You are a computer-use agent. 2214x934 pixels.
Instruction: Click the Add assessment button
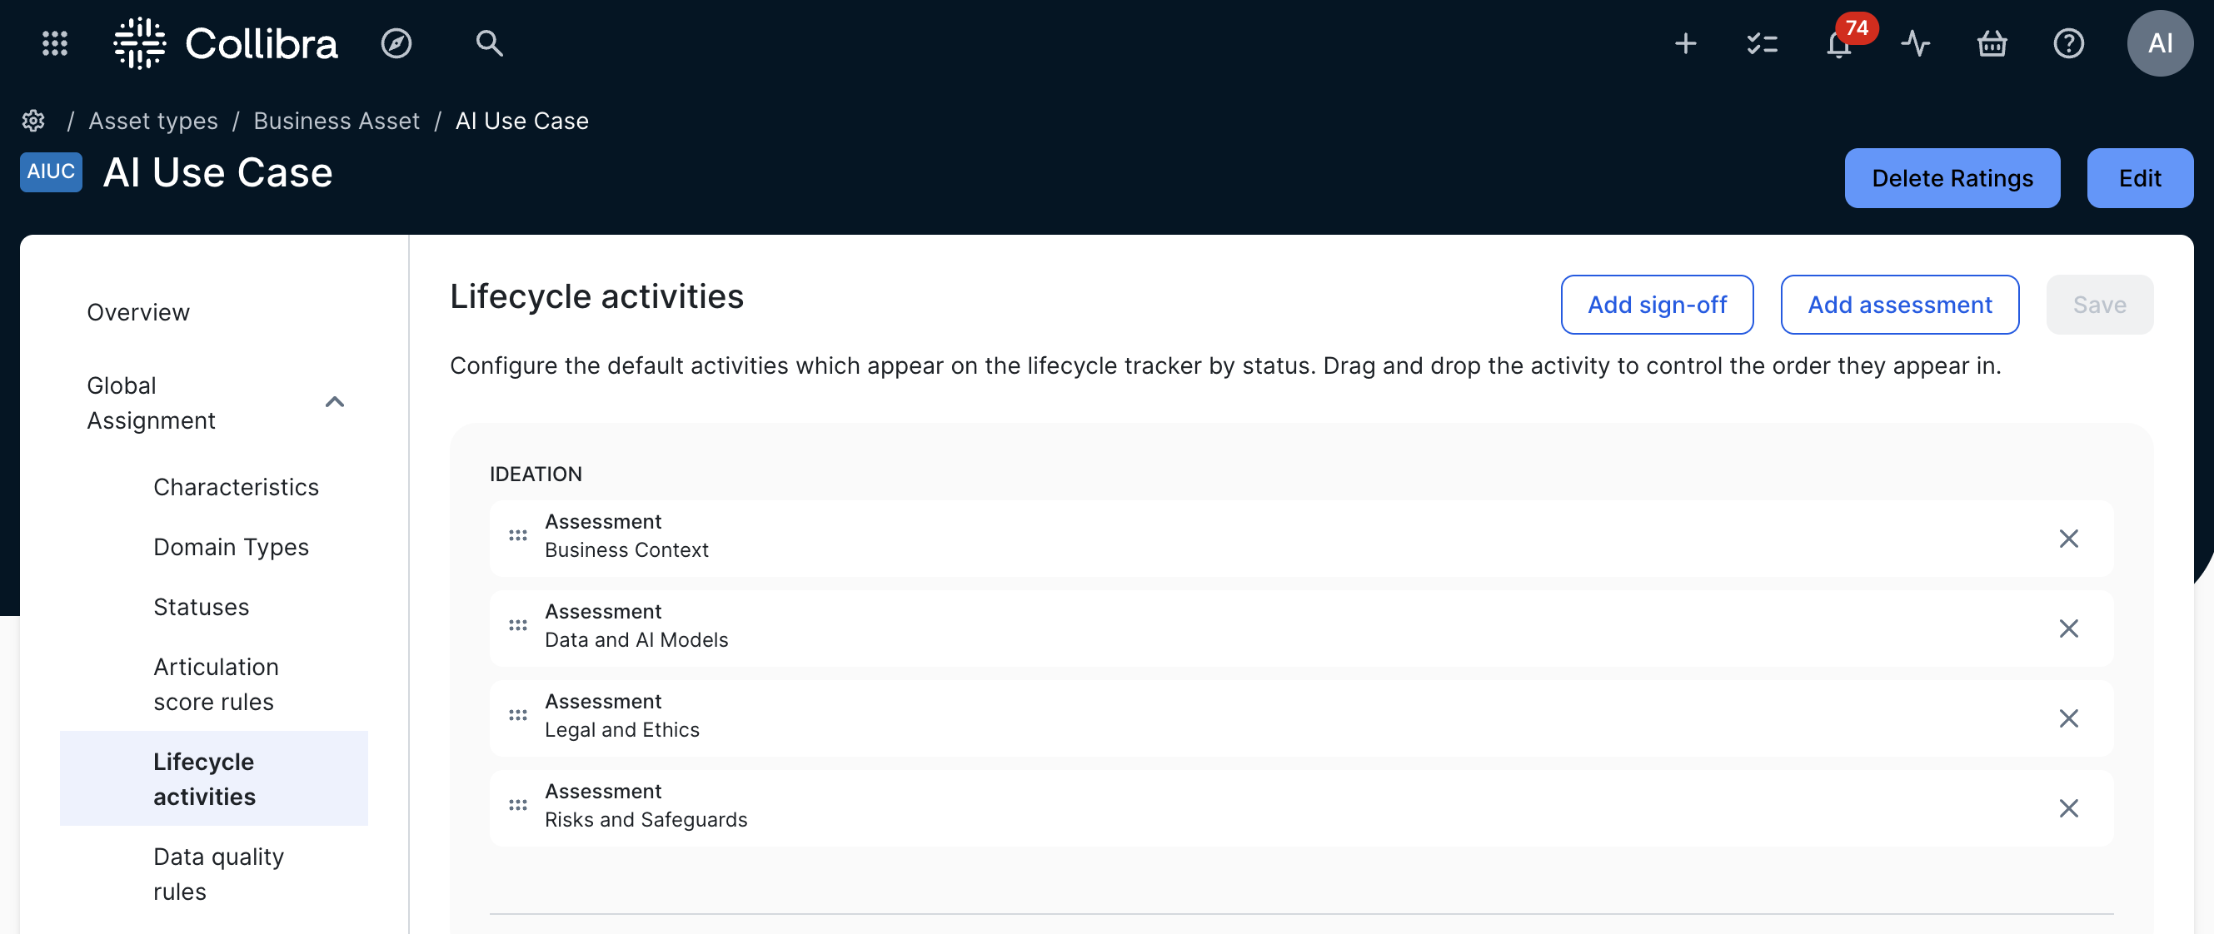coord(1899,305)
